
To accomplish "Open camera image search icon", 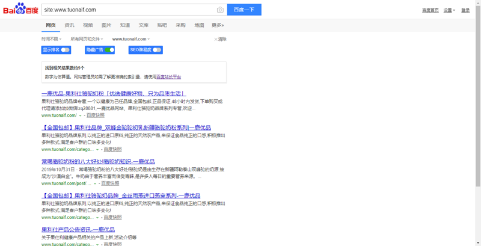I will pyautogui.click(x=220, y=10).
